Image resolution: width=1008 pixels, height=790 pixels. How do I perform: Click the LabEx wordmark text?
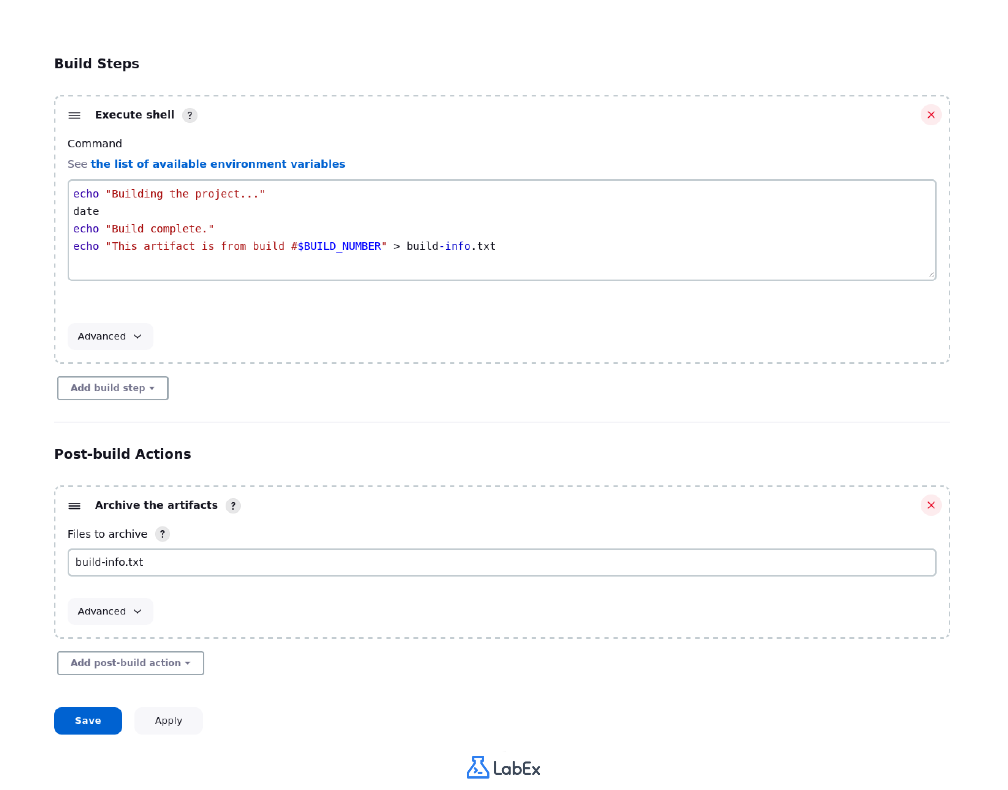point(516,767)
